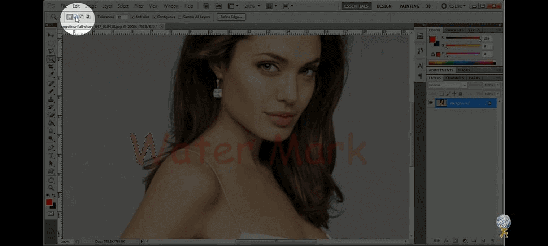Image resolution: width=548 pixels, height=246 pixels.
Task: Toggle the Anti-alias checkbox
Action: (132, 17)
